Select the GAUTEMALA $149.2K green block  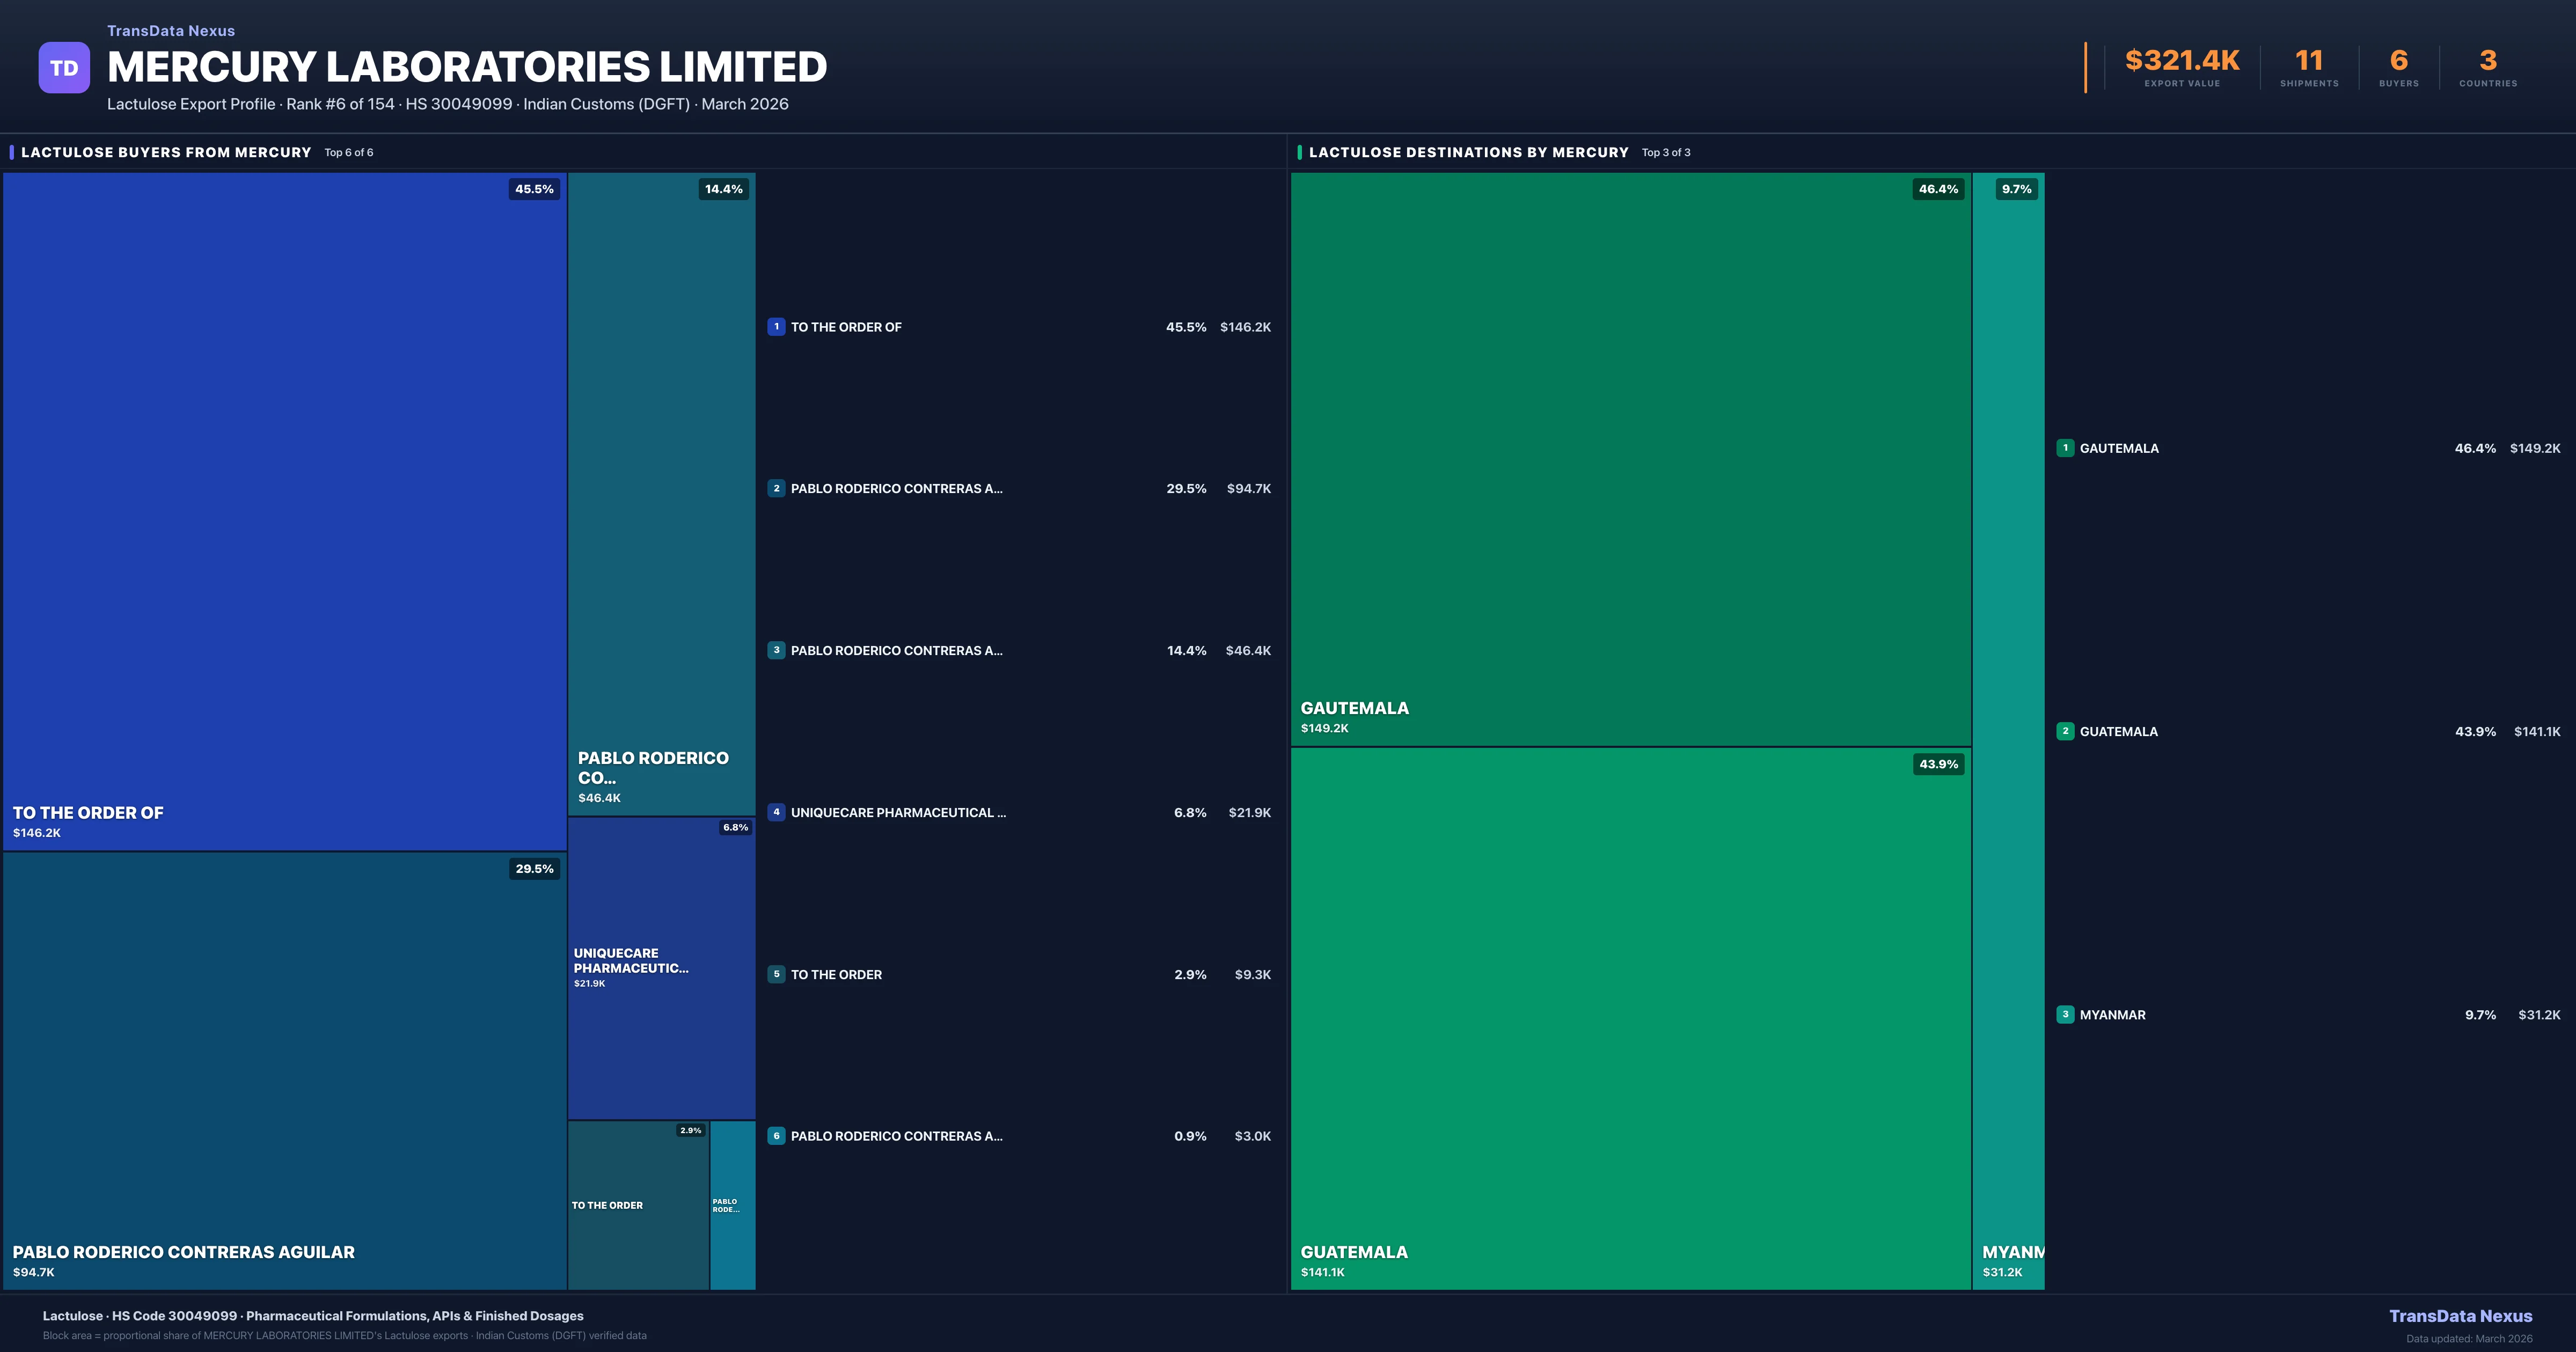1630,460
